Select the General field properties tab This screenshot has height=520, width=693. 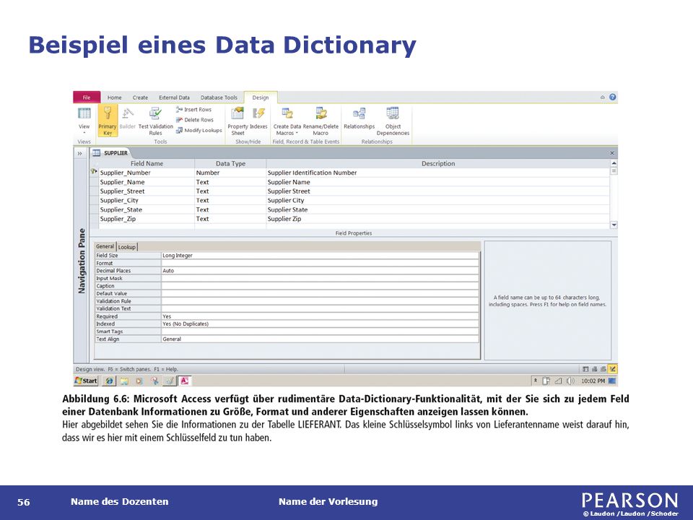[105, 246]
